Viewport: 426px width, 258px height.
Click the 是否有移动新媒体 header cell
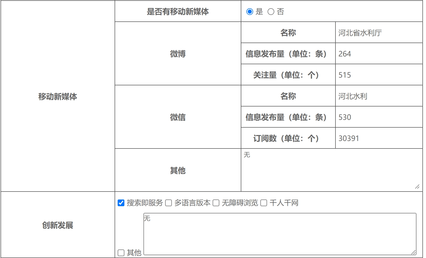(x=178, y=12)
